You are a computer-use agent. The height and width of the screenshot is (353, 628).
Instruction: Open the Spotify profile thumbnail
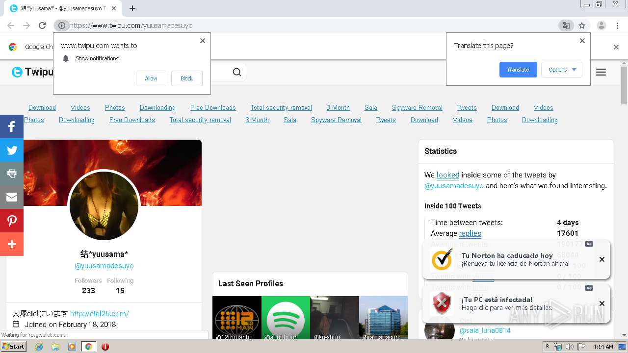pyautogui.click(x=286, y=318)
